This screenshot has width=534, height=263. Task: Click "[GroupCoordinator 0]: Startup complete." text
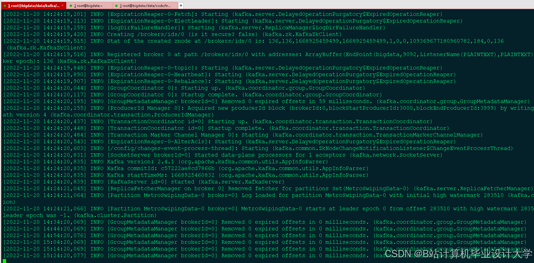coord(172,95)
